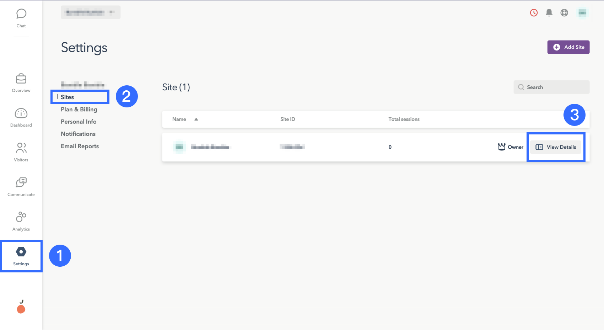Open Email Reports settings
The width and height of the screenshot is (604, 330).
pyautogui.click(x=80, y=146)
